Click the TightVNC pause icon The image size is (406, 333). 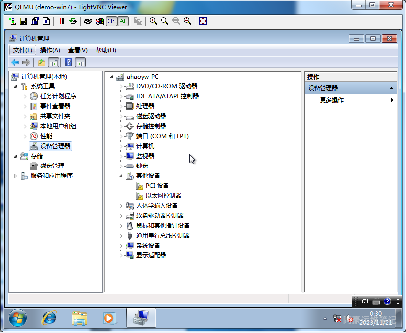[62, 21]
